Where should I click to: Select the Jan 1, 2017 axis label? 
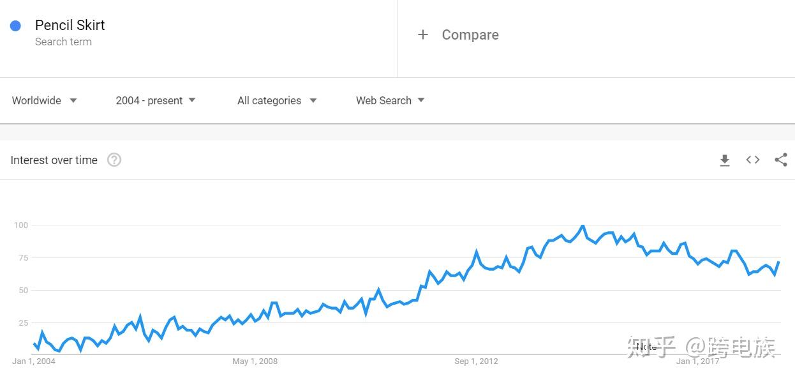pyautogui.click(x=697, y=361)
